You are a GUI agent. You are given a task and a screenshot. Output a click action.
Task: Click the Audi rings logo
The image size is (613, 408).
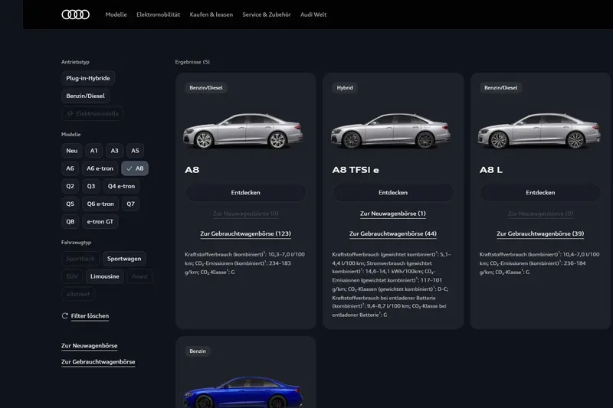(x=75, y=15)
